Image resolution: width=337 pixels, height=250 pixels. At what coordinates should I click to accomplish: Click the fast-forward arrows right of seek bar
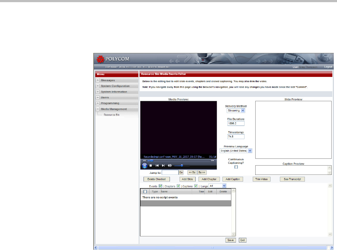(x=212, y=161)
